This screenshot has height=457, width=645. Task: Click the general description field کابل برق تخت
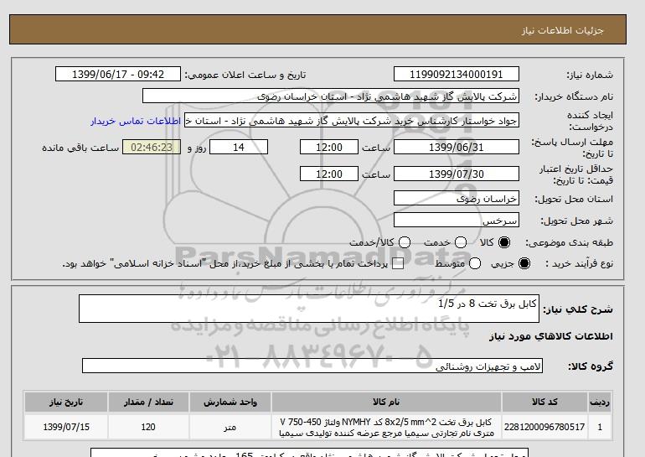point(309,309)
